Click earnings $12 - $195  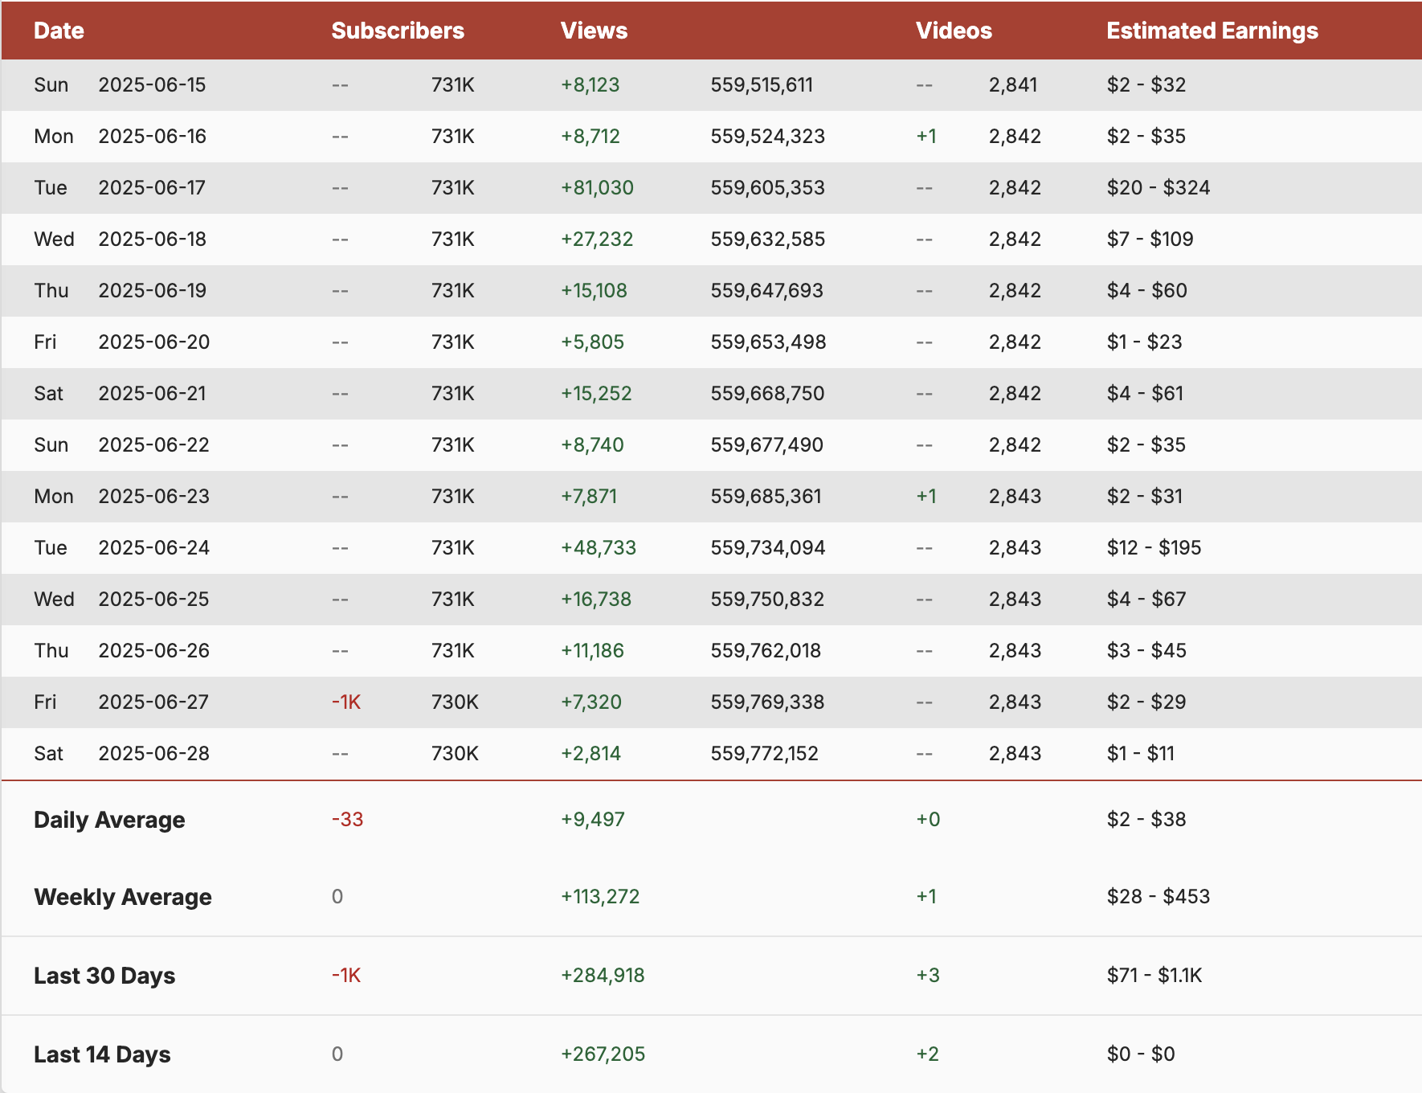[x=1154, y=548]
